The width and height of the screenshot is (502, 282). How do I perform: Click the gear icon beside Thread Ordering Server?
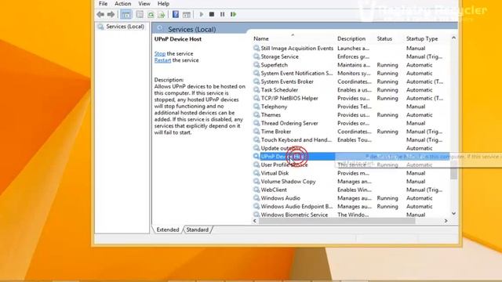(x=256, y=123)
